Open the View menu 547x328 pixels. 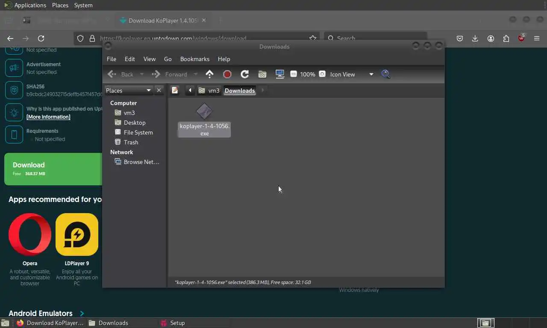coord(150,59)
